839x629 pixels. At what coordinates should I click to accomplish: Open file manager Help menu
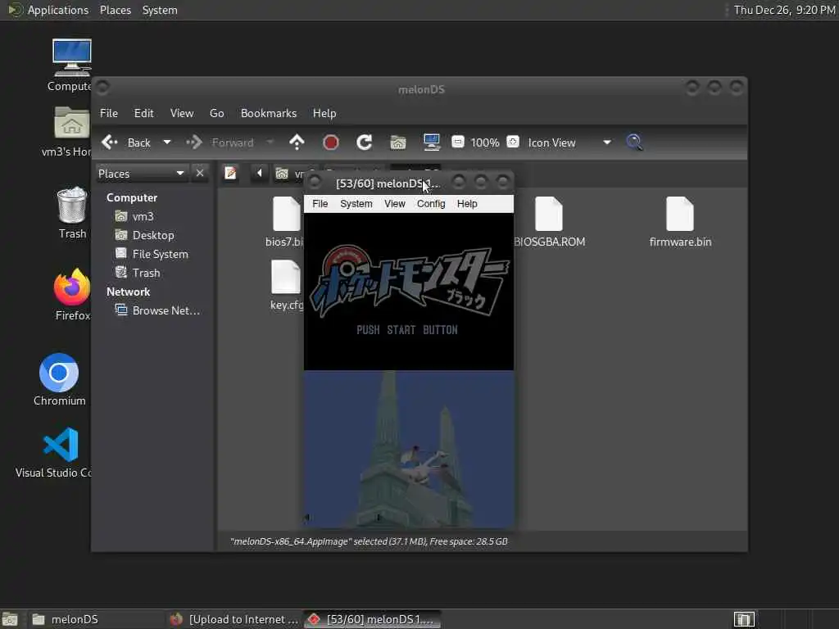pyautogui.click(x=324, y=113)
